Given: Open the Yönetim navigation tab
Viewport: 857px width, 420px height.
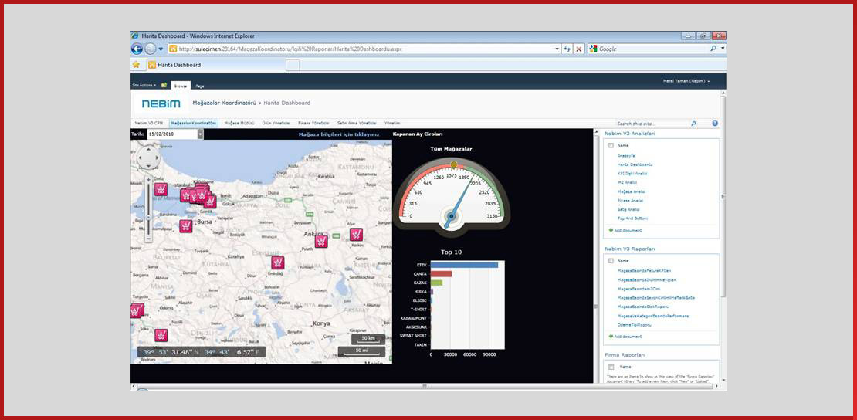Looking at the screenshot, I should (392, 123).
